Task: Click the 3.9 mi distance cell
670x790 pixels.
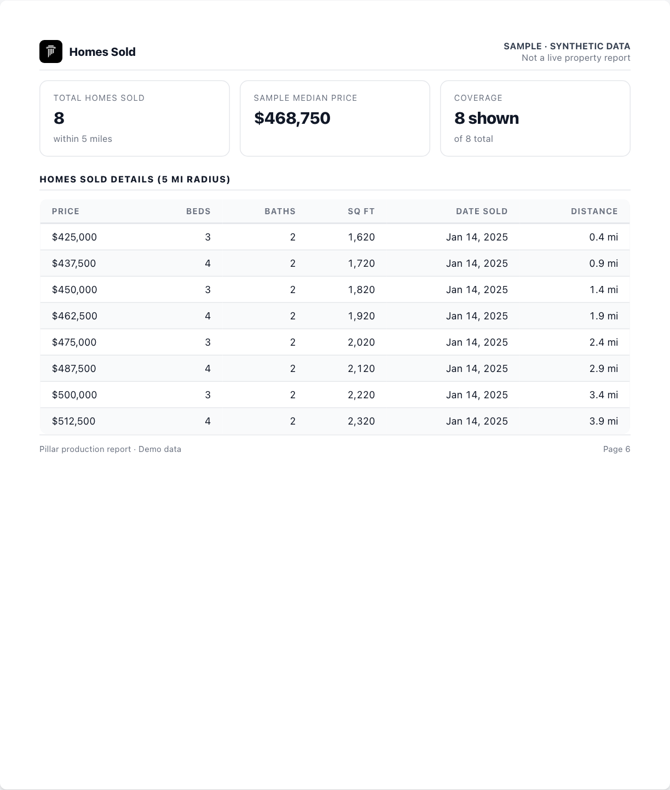Action: (604, 421)
